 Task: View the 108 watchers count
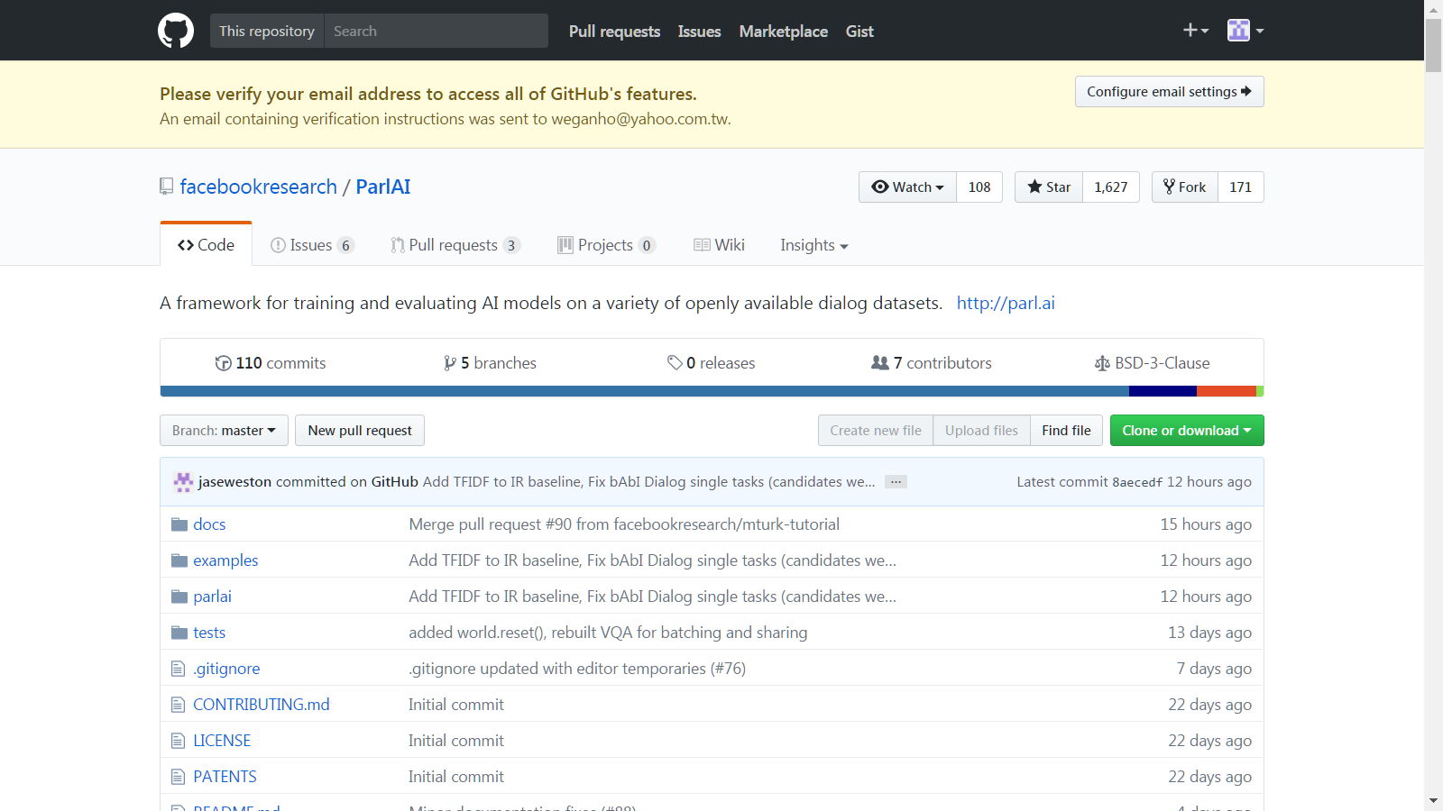(x=979, y=187)
